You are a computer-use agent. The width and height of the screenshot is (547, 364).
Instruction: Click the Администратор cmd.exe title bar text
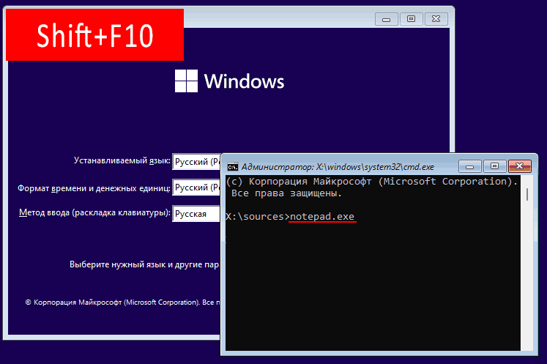(338, 167)
